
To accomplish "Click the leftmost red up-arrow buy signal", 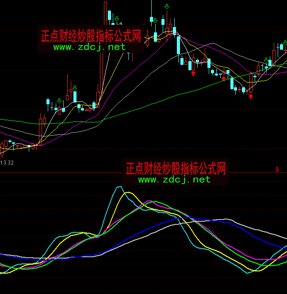I will (193, 73).
